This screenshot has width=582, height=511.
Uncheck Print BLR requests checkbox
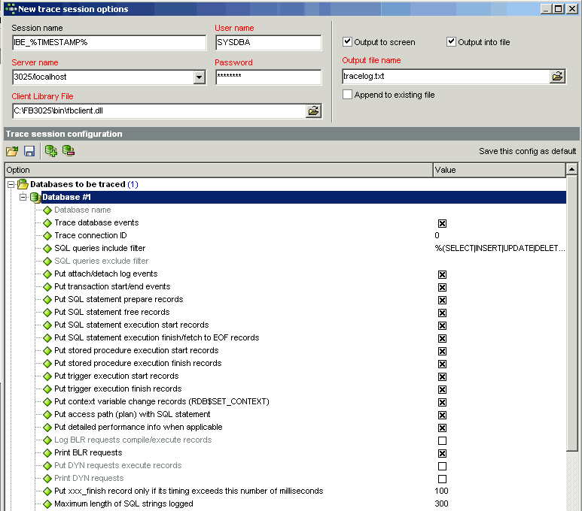click(x=442, y=454)
